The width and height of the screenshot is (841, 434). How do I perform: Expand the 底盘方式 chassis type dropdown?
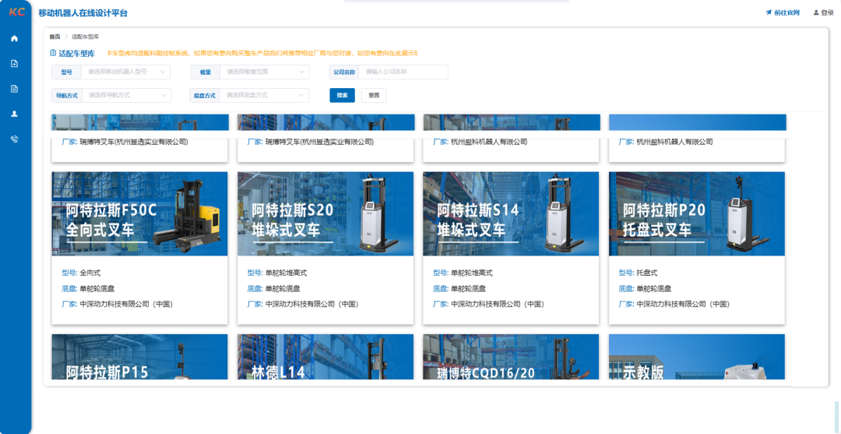point(264,95)
